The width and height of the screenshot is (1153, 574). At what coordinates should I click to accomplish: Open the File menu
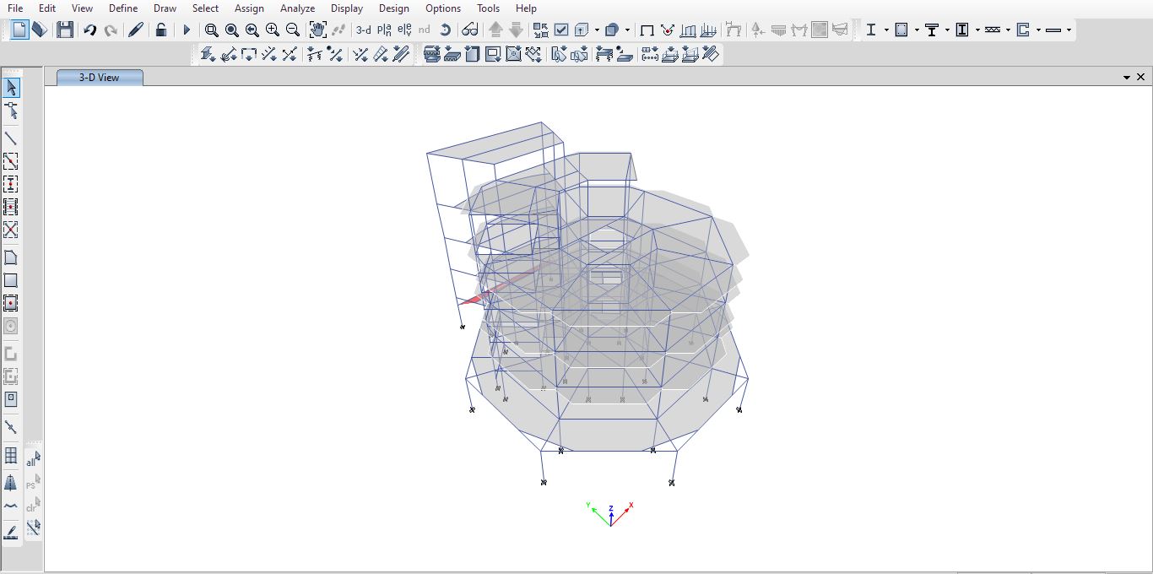click(x=15, y=8)
